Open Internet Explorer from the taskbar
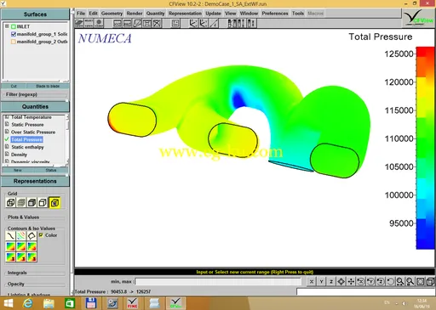The width and height of the screenshot is (436, 310). (27, 303)
